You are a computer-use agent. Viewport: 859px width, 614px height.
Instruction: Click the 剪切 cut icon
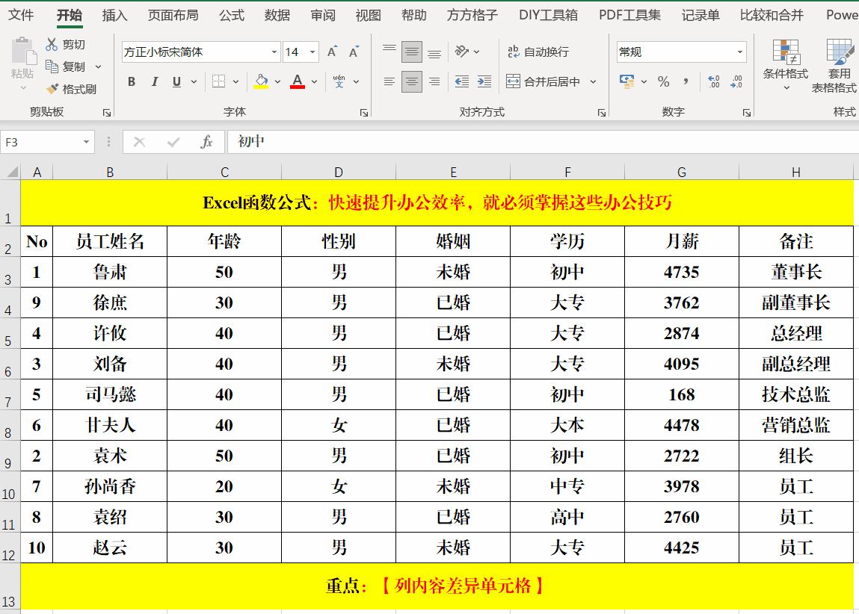coord(52,44)
